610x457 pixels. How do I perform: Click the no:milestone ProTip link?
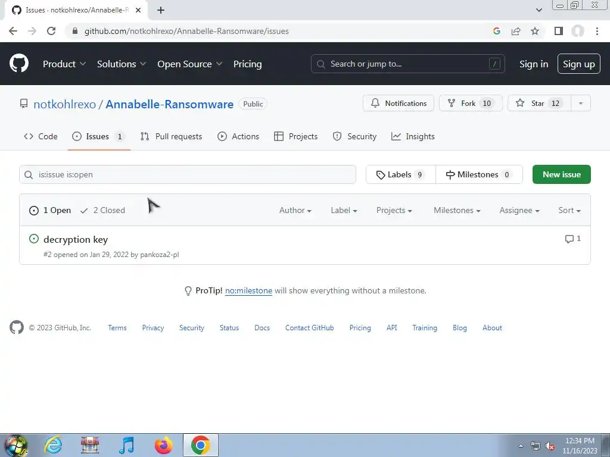248,290
